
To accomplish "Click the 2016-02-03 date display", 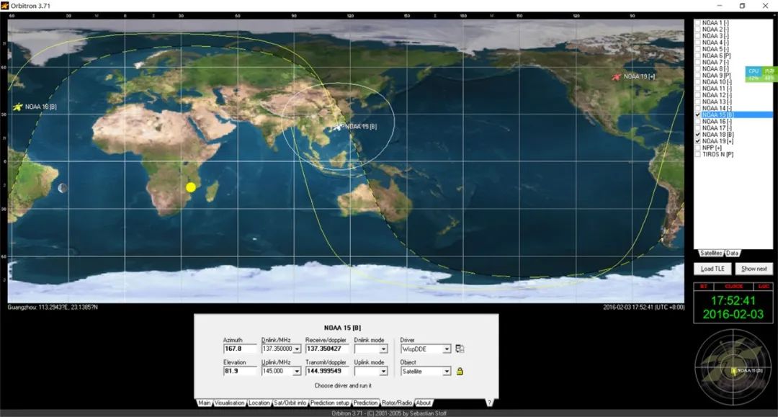I will coord(733,314).
